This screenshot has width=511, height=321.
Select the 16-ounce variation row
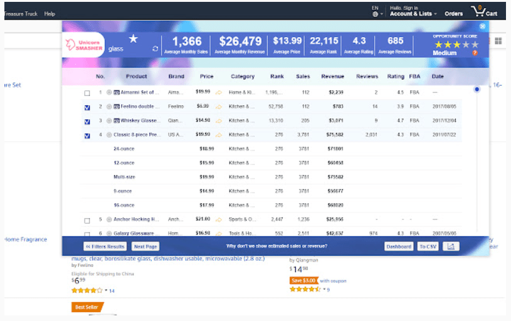point(271,205)
